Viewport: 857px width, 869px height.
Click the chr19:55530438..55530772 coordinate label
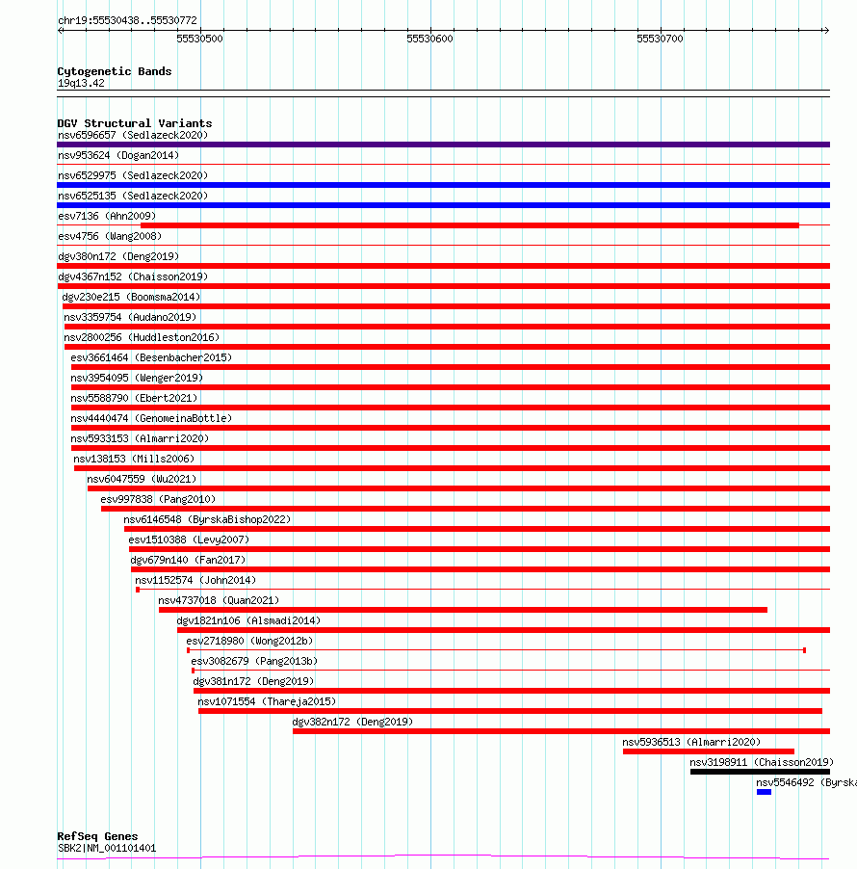127,20
